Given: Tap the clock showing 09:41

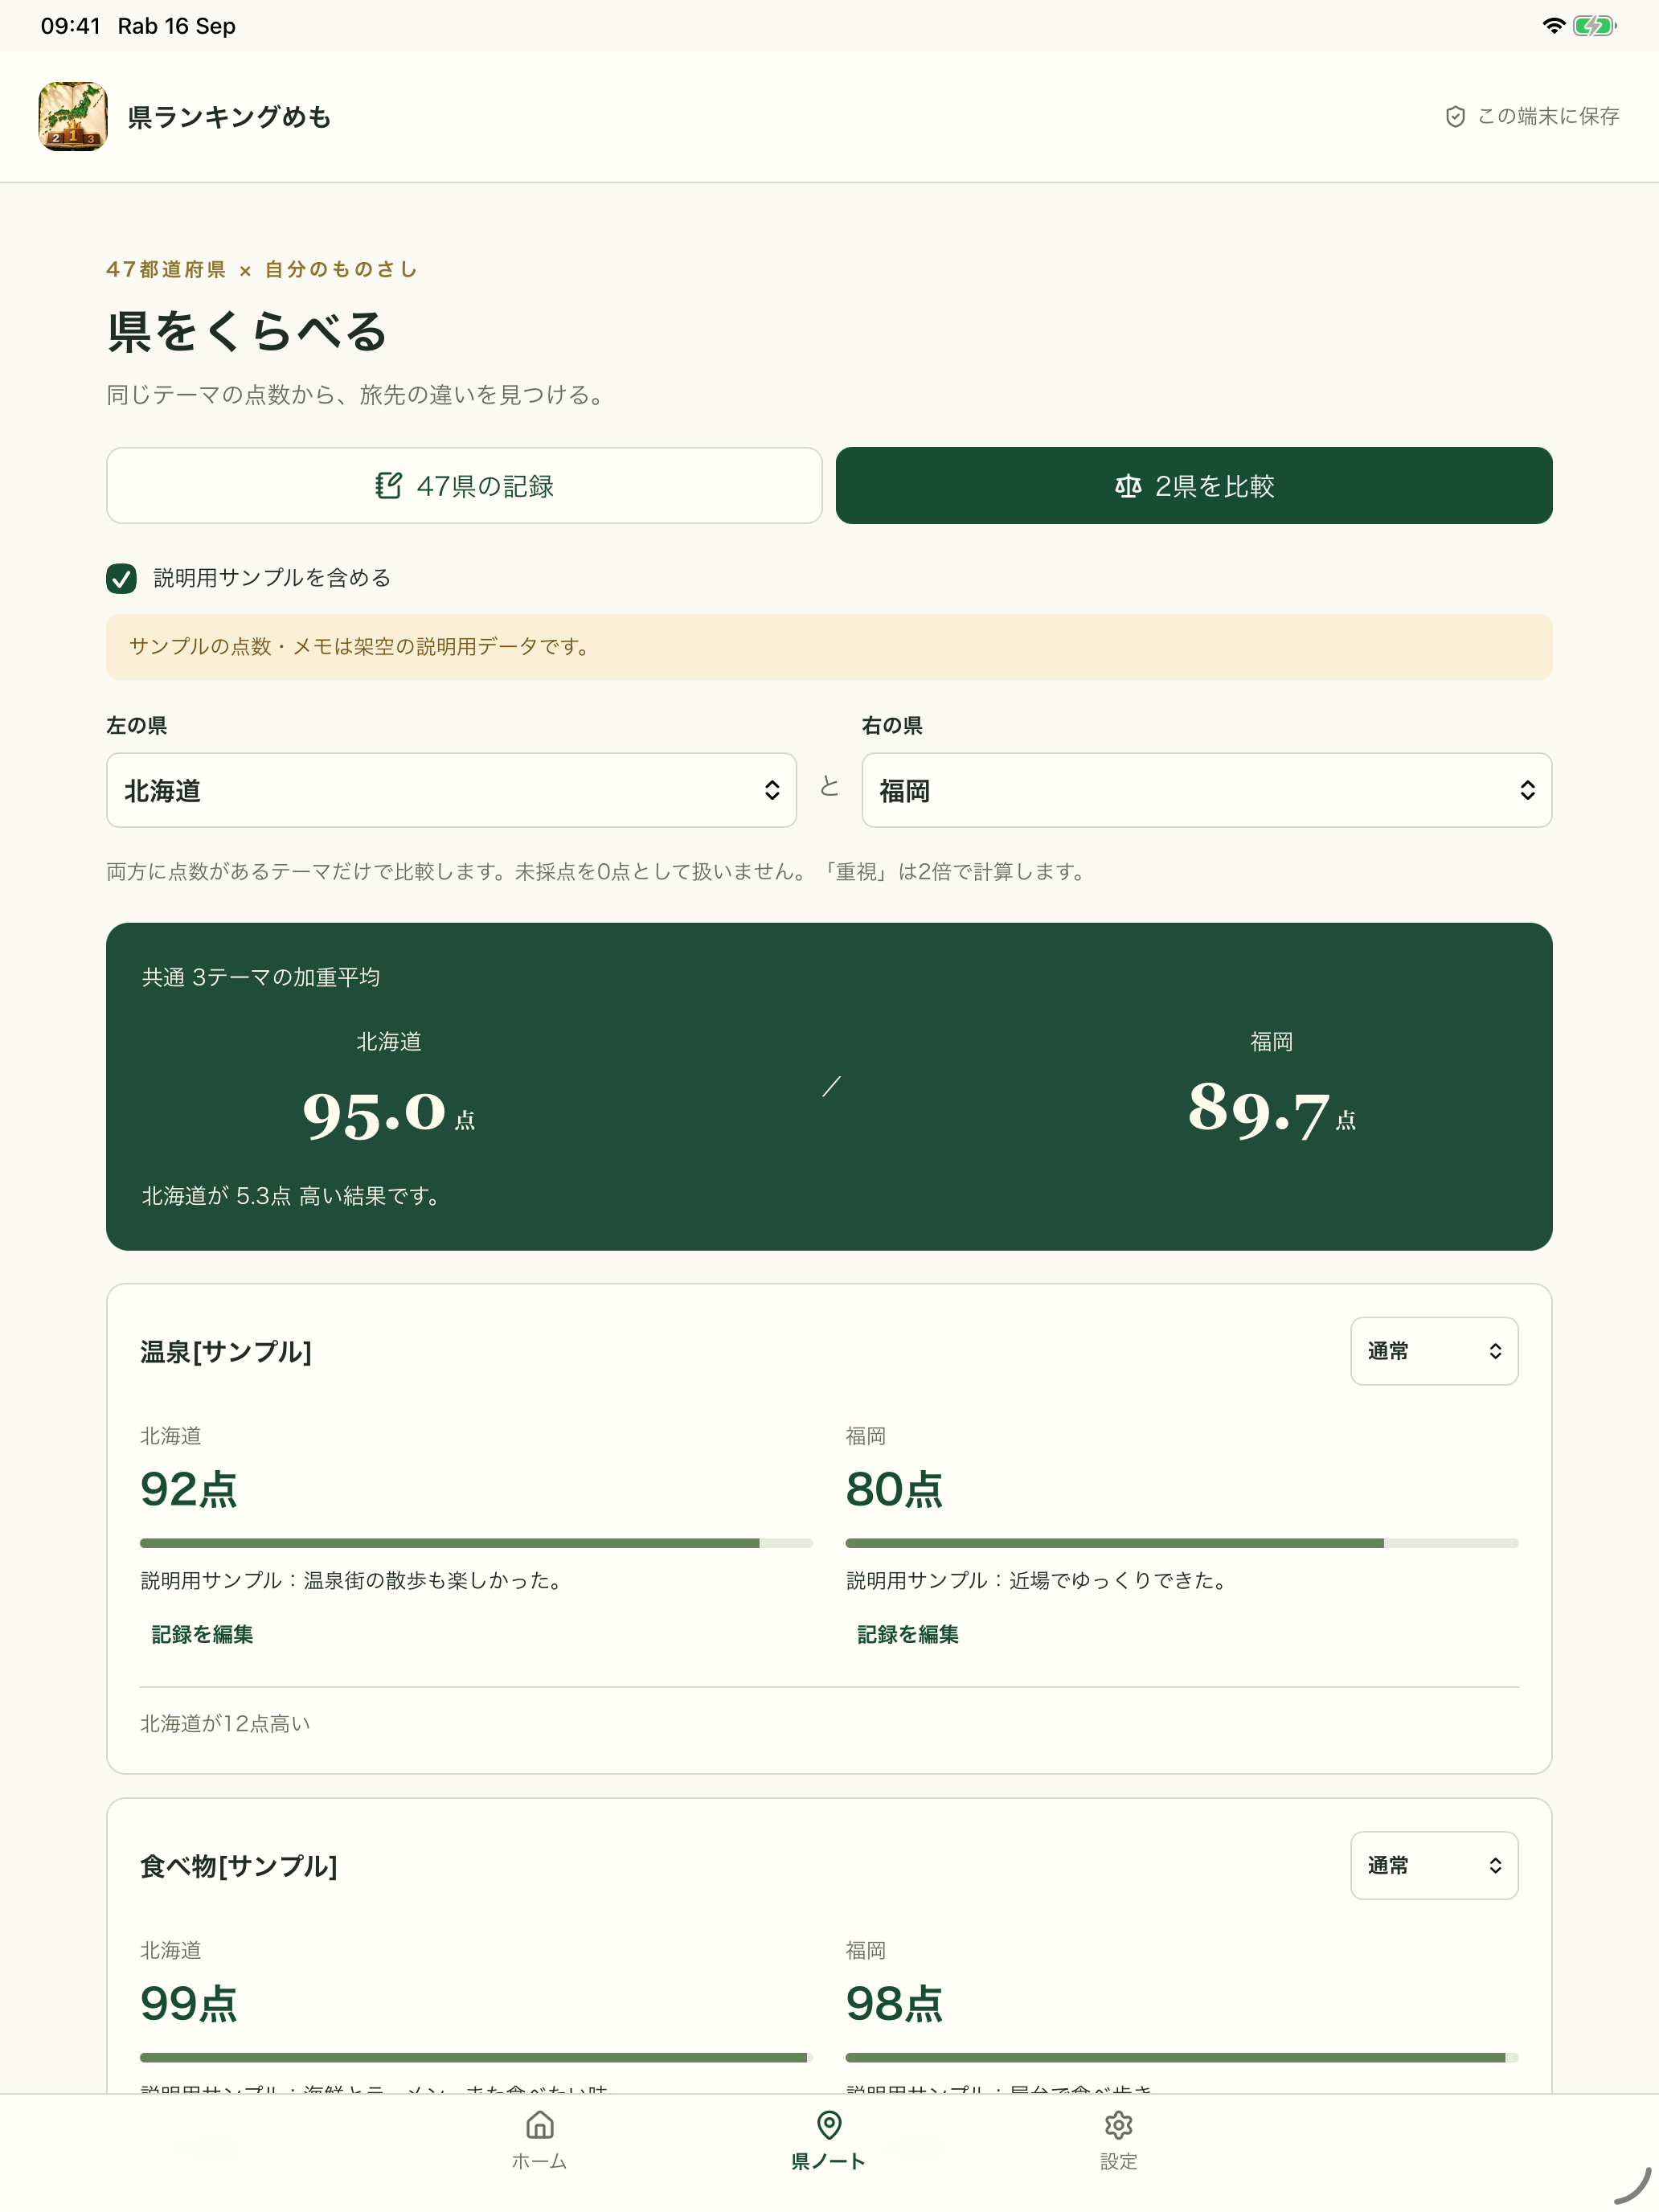Looking at the screenshot, I should (x=70, y=26).
